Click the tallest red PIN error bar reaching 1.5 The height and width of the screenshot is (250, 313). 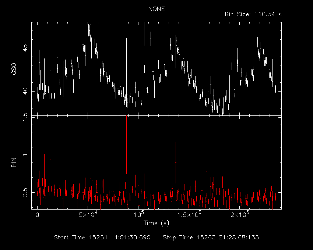tap(126, 145)
